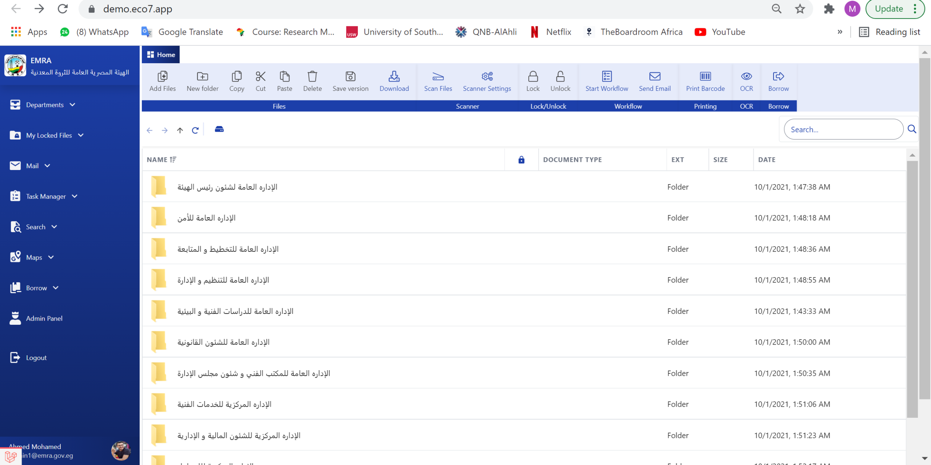The width and height of the screenshot is (931, 465).
Task: Click Print Barcode icon
Action: (705, 76)
